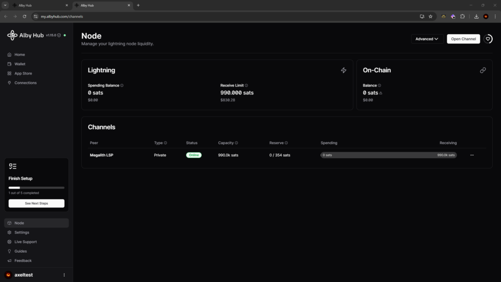The height and width of the screenshot is (282, 501).
Task: Click the browser address bar URL
Action: [x=62, y=16]
